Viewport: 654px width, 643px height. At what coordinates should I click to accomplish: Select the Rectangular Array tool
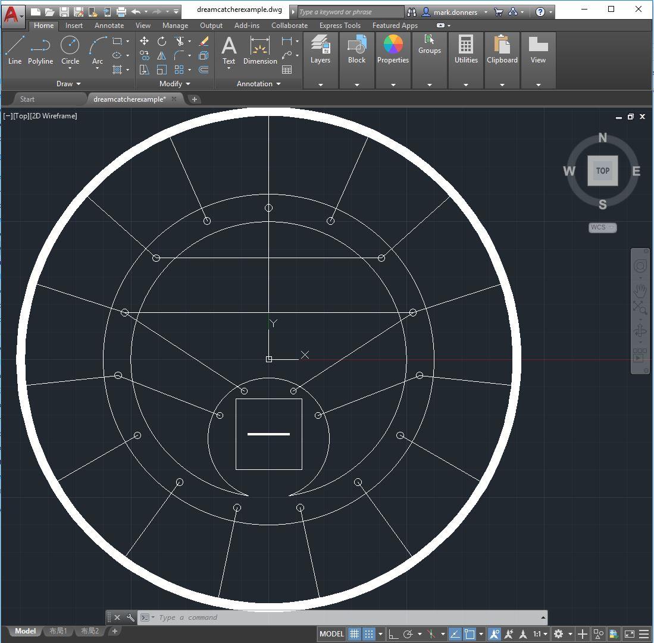pos(179,70)
